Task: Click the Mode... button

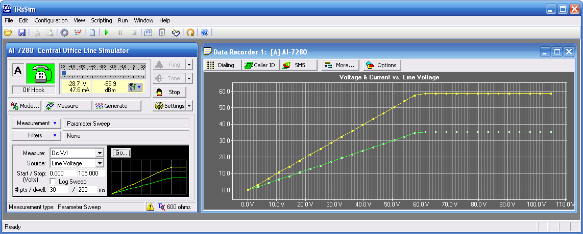Action: pos(26,106)
